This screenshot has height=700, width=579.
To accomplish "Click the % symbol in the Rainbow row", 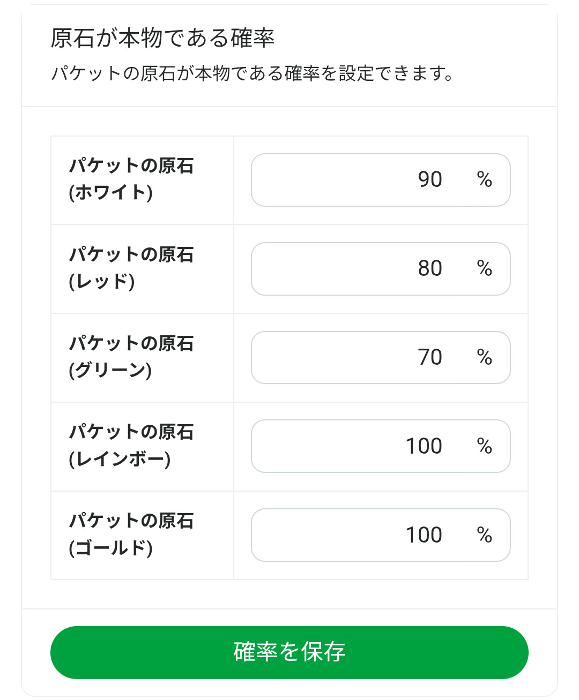I will pyautogui.click(x=485, y=446).
